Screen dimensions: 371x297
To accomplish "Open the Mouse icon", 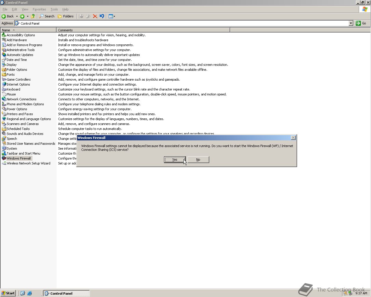I will (4, 94).
